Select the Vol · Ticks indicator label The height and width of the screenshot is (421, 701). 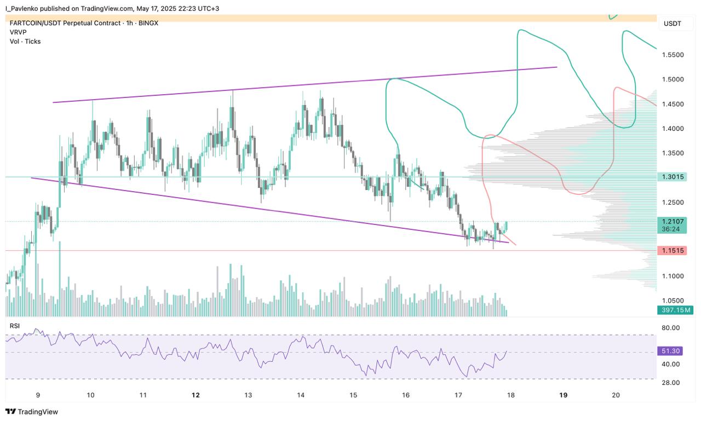click(x=25, y=41)
